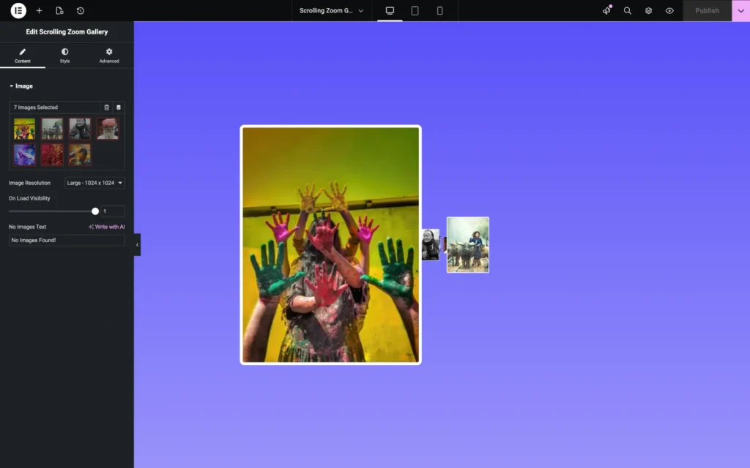Collapse the Image section header
Viewport: 750px width, 468px height.
tap(22, 86)
